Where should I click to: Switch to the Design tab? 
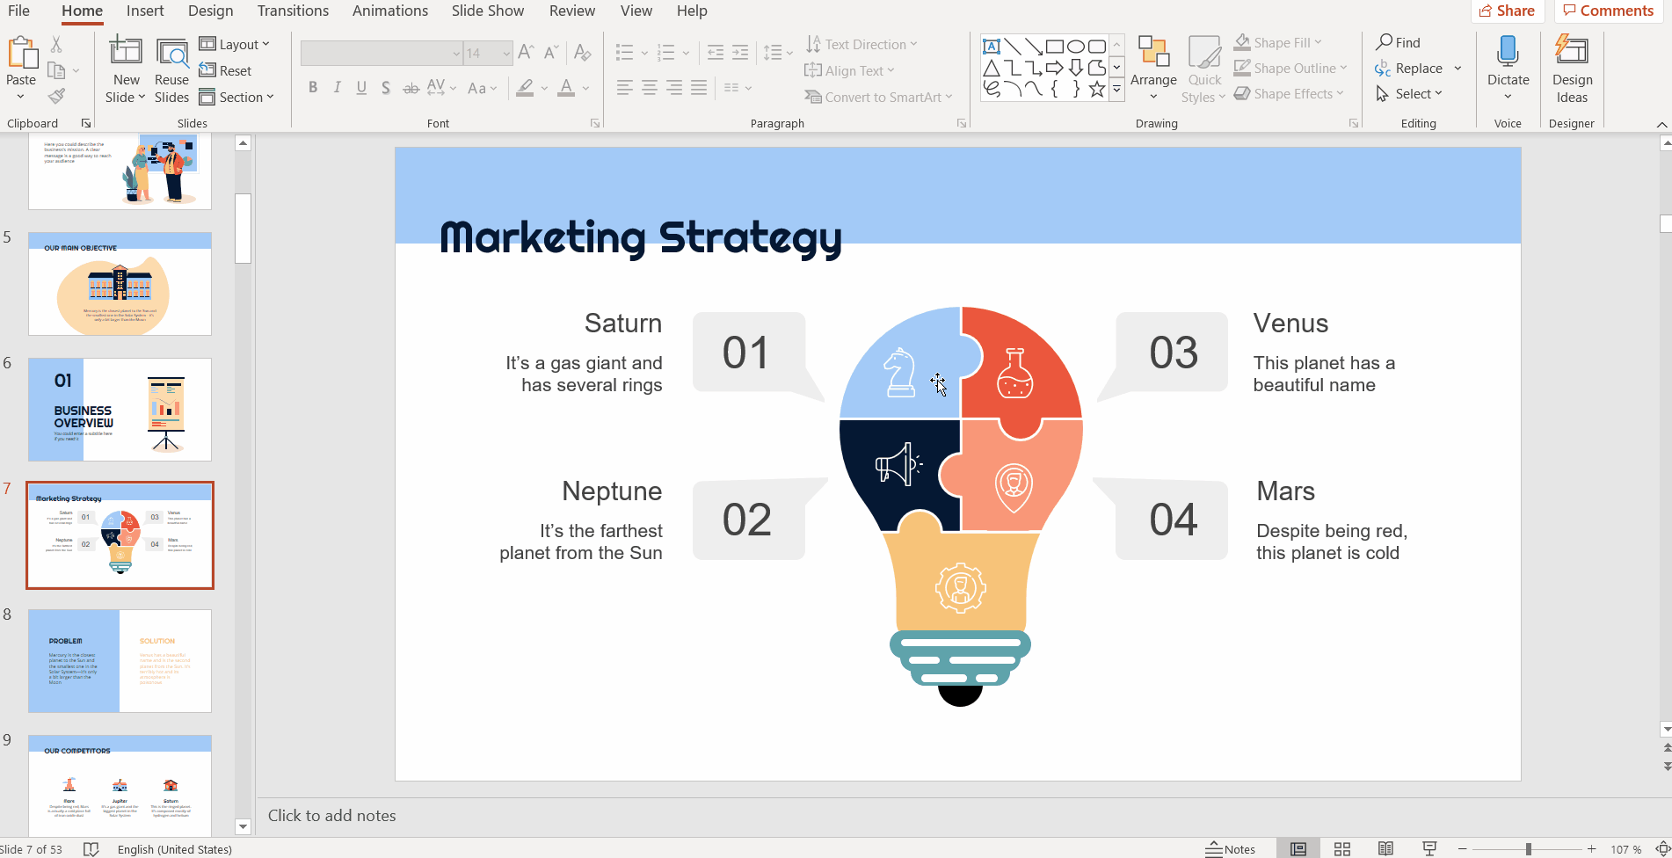(210, 11)
